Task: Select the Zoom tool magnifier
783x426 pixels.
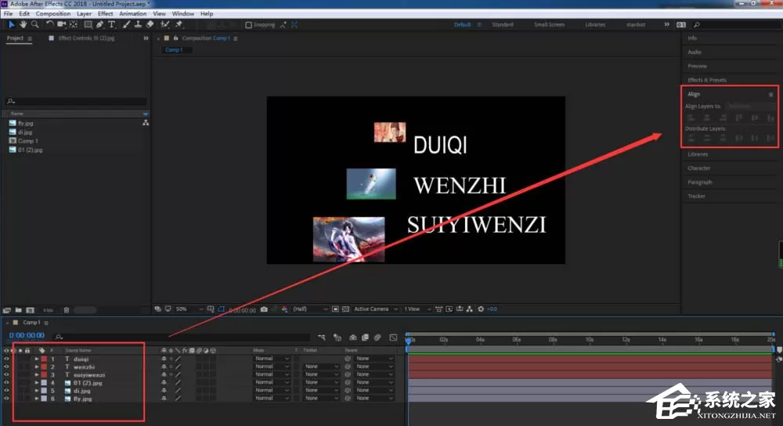Action: (35, 24)
